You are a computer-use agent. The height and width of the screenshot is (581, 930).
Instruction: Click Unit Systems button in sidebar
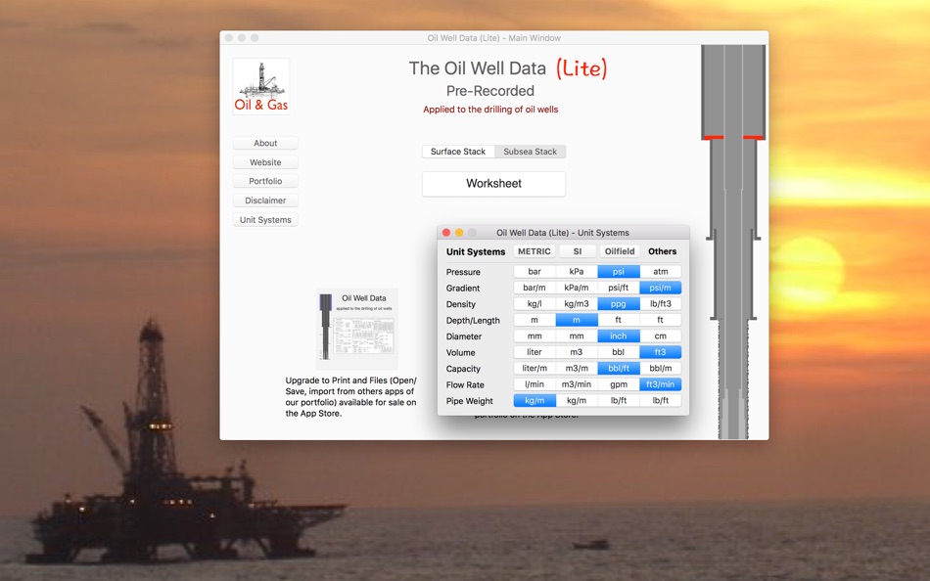click(x=265, y=219)
